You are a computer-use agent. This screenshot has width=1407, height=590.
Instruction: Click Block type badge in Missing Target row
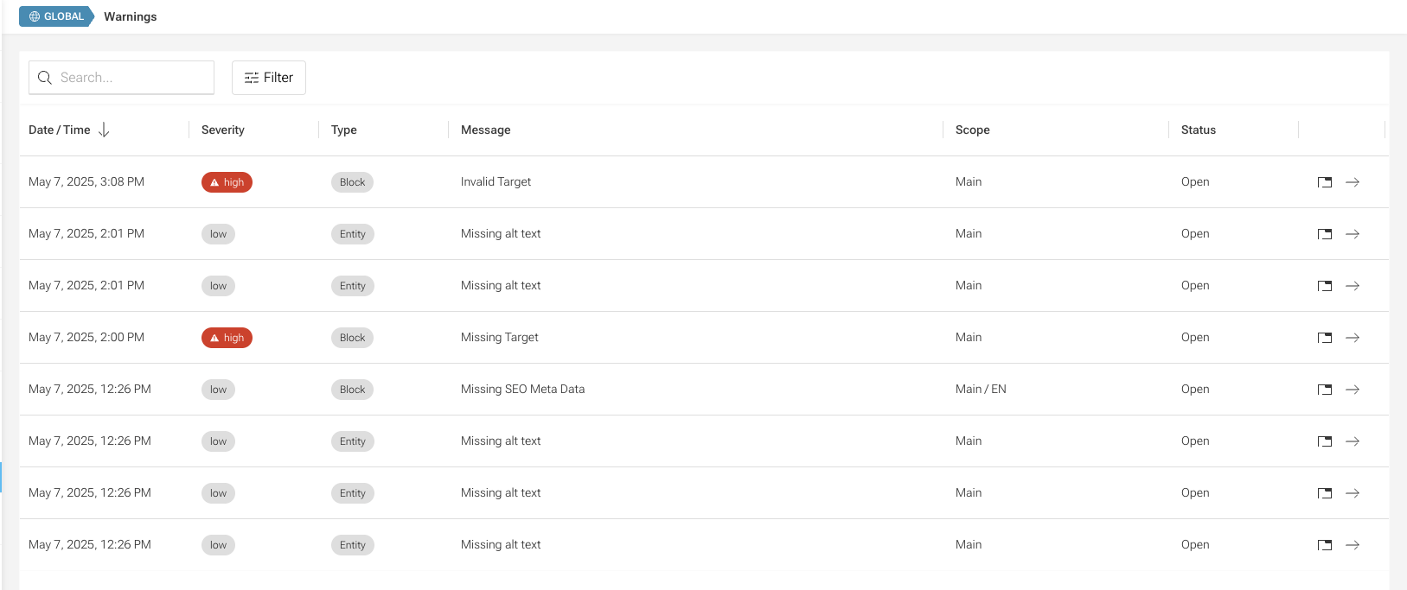(352, 338)
